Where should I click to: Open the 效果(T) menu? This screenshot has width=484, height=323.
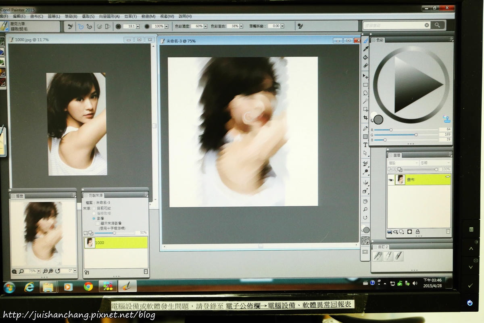pos(130,17)
